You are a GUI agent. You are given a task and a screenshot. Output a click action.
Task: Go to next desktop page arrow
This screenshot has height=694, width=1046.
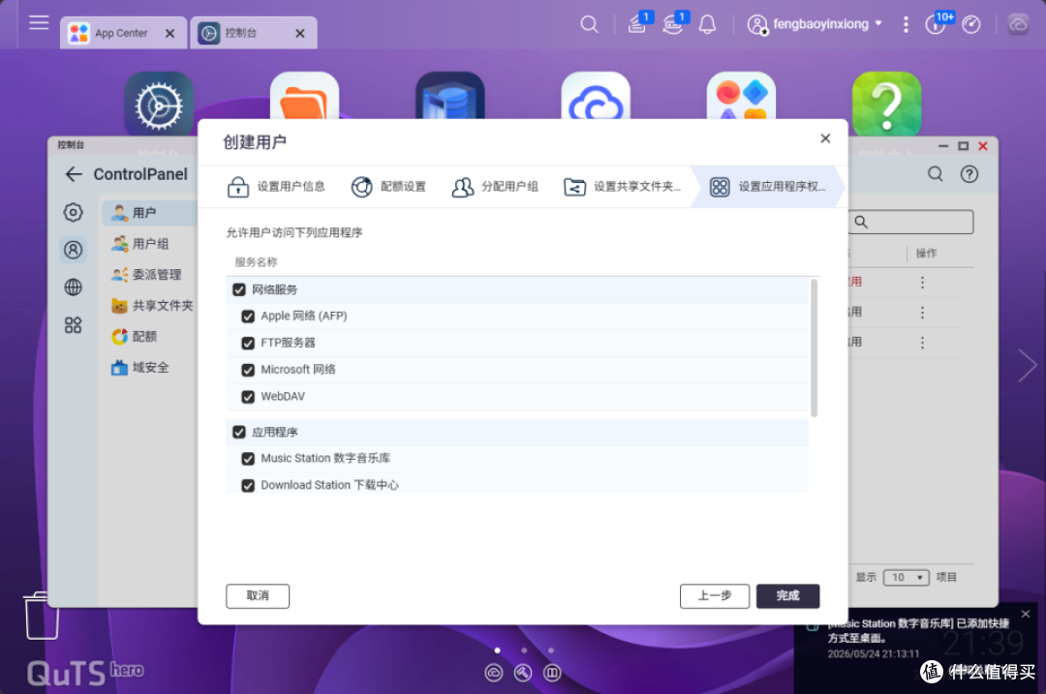[1028, 365]
